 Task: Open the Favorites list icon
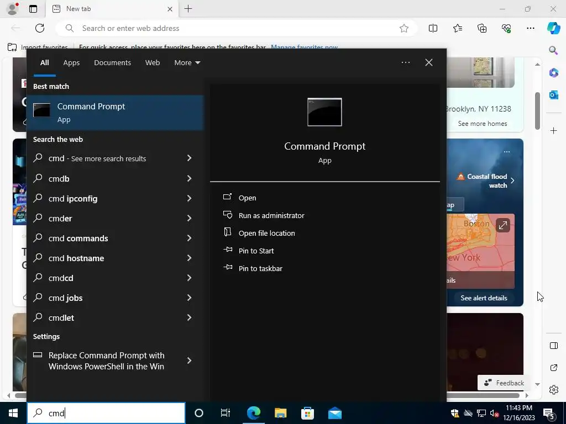[x=457, y=28]
